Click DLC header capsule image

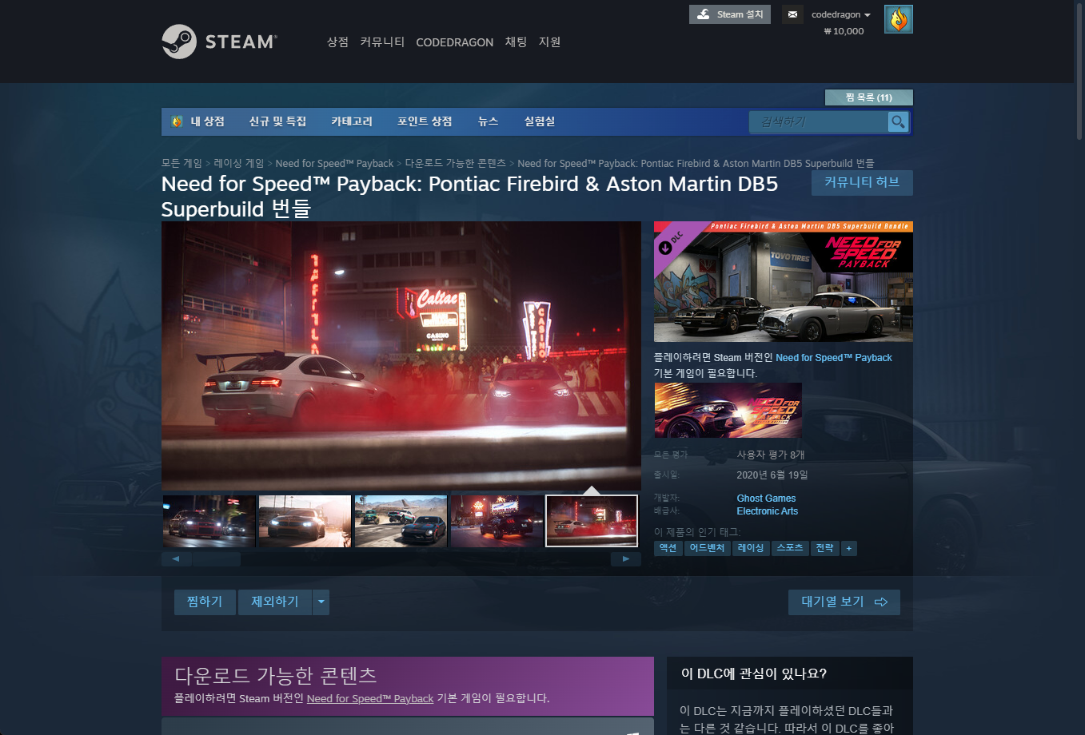tap(784, 282)
